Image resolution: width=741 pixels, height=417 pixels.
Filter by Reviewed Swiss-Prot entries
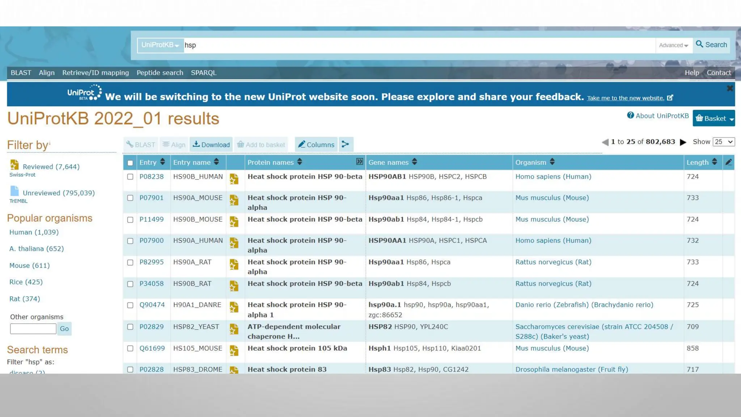(51, 167)
